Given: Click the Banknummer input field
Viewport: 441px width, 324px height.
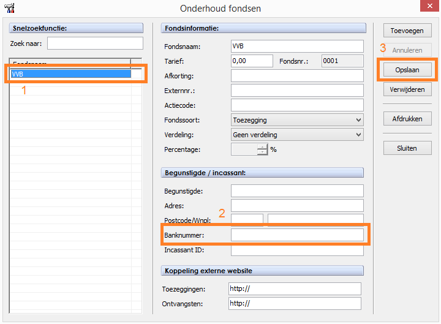Looking at the screenshot, I should [x=297, y=235].
